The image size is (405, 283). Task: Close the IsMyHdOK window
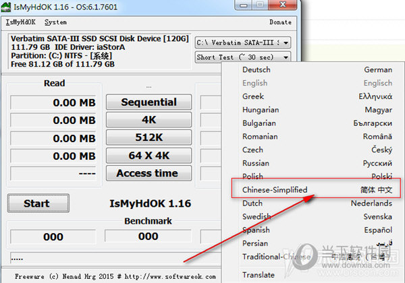283,5
